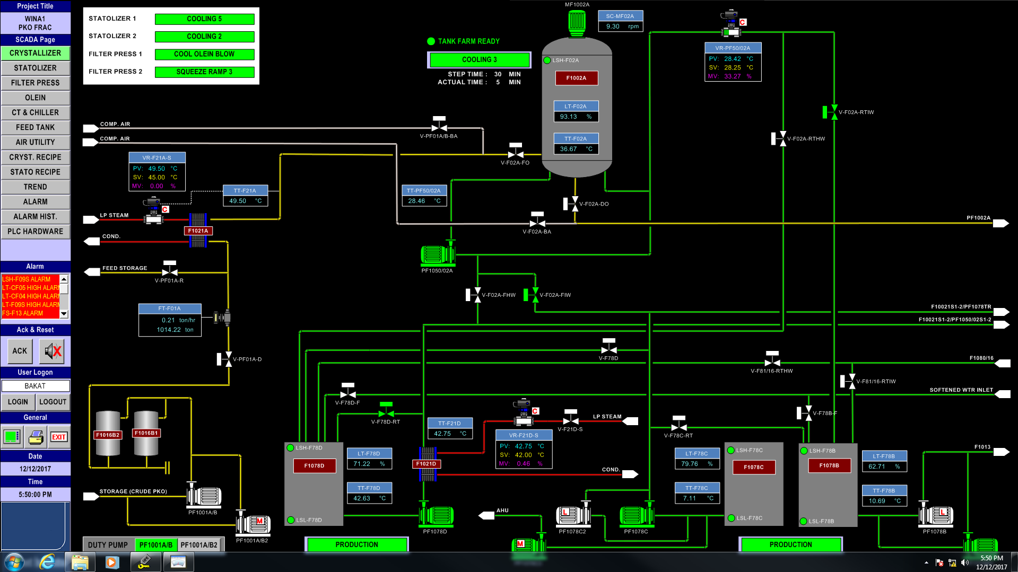Viewport: 1018px width, 572px height.
Task: Toggle the V-F78D-RT valve
Action: point(386,411)
